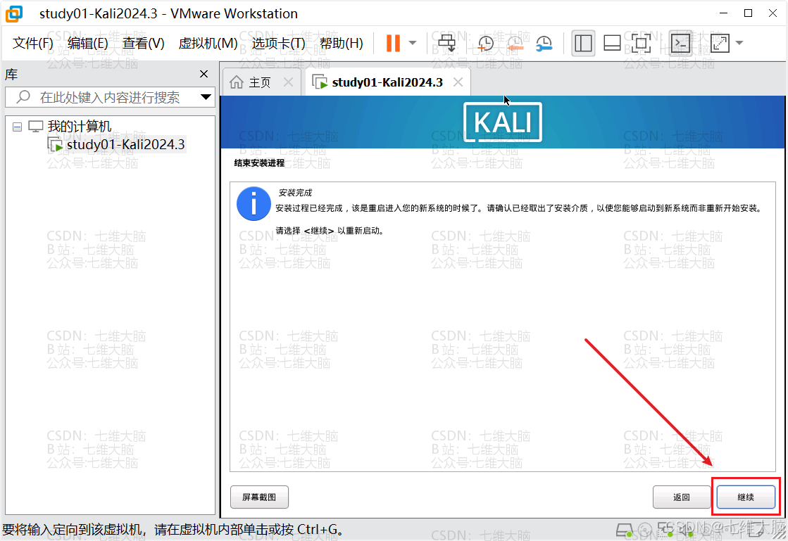Open the 文件(F) menu
This screenshot has width=788, height=541.
(32, 44)
